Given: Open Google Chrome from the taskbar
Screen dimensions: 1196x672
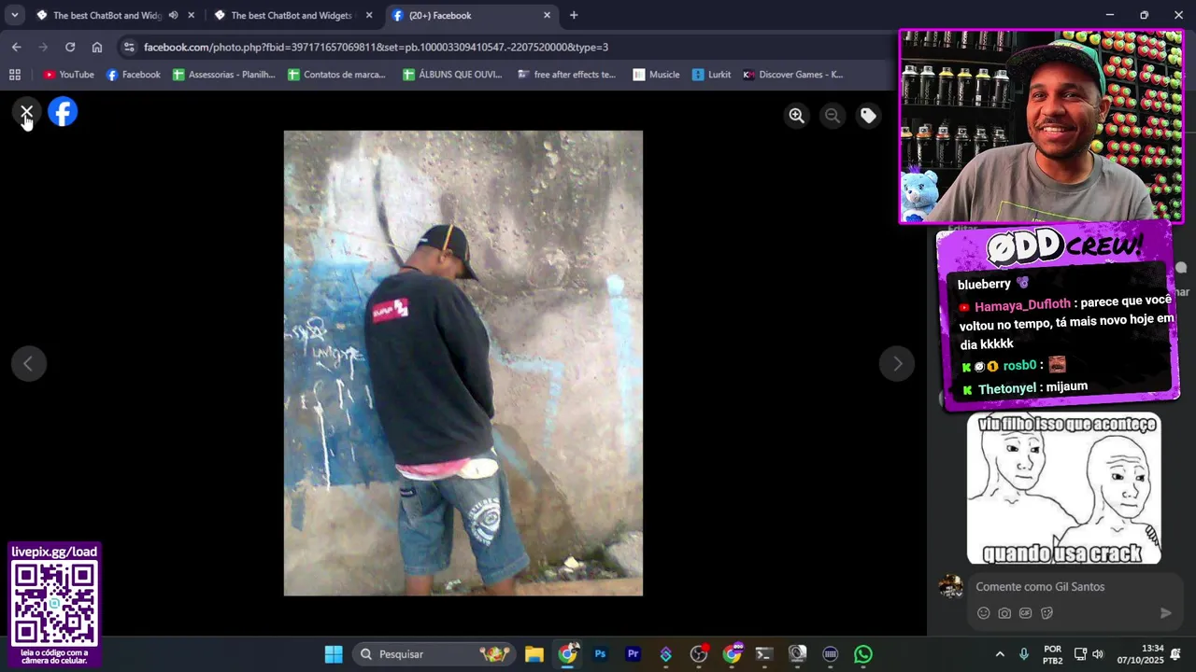Looking at the screenshot, I should click(x=567, y=654).
